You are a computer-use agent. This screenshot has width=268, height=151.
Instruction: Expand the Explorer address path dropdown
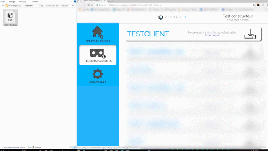click(40, 6)
